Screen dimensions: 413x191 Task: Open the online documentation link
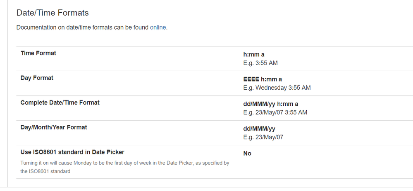(x=158, y=28)
